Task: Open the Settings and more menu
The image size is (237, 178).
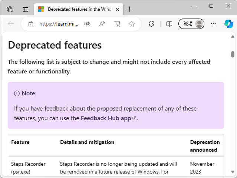Action: (213, 24)
